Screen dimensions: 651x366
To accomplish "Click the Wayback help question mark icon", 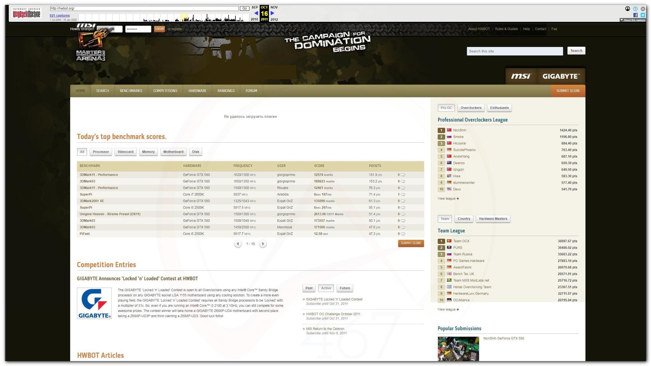I will (x=635, y=9).
